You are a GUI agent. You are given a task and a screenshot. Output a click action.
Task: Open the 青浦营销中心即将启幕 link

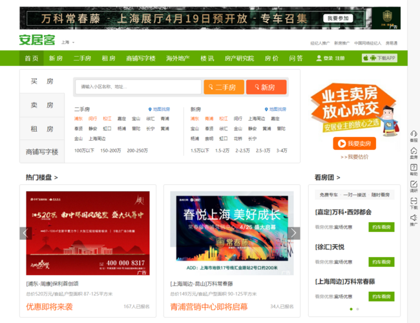[209, 307]
